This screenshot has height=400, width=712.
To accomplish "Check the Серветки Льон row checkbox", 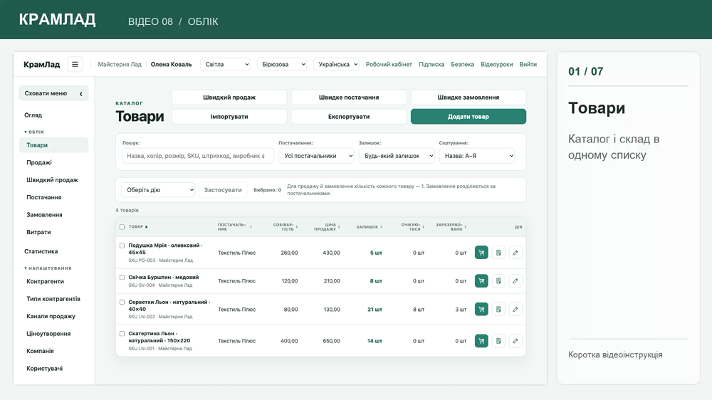I will [x=122, y=302].
